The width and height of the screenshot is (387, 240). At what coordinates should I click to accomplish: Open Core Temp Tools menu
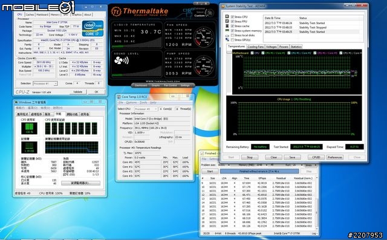point(143,103)
